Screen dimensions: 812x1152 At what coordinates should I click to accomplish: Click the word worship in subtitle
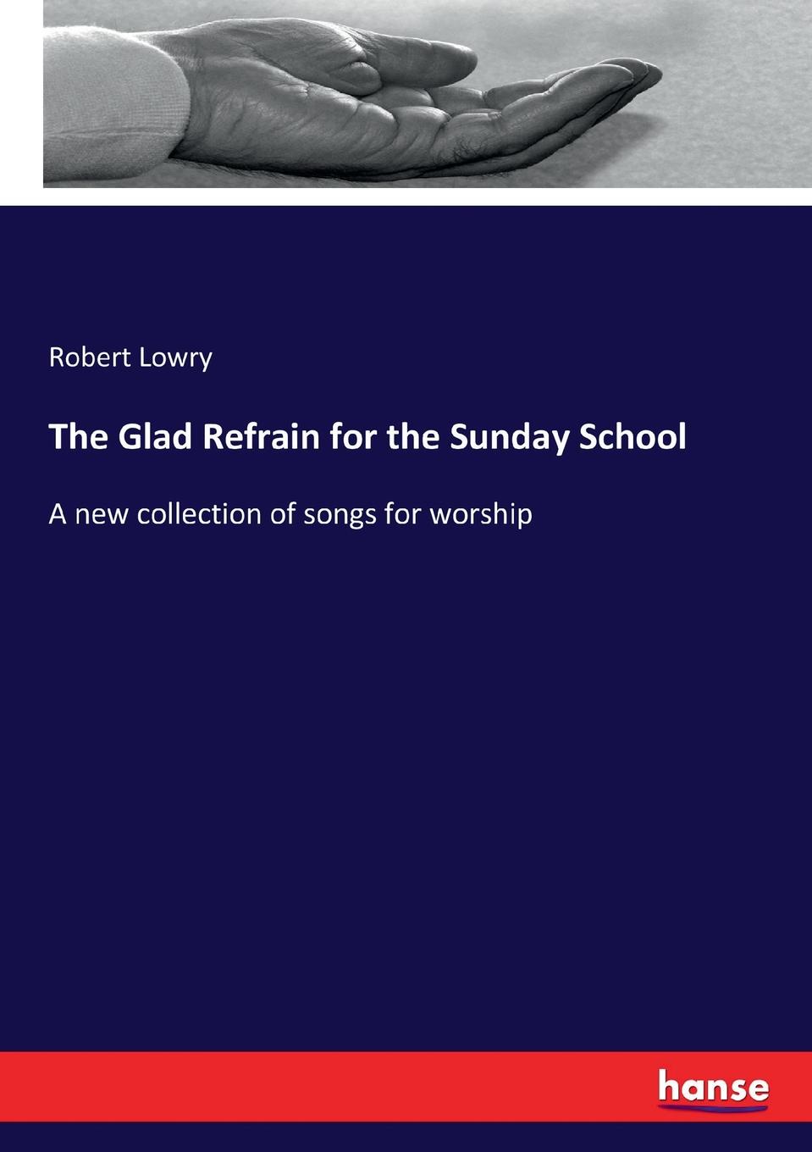pos(481,514)
